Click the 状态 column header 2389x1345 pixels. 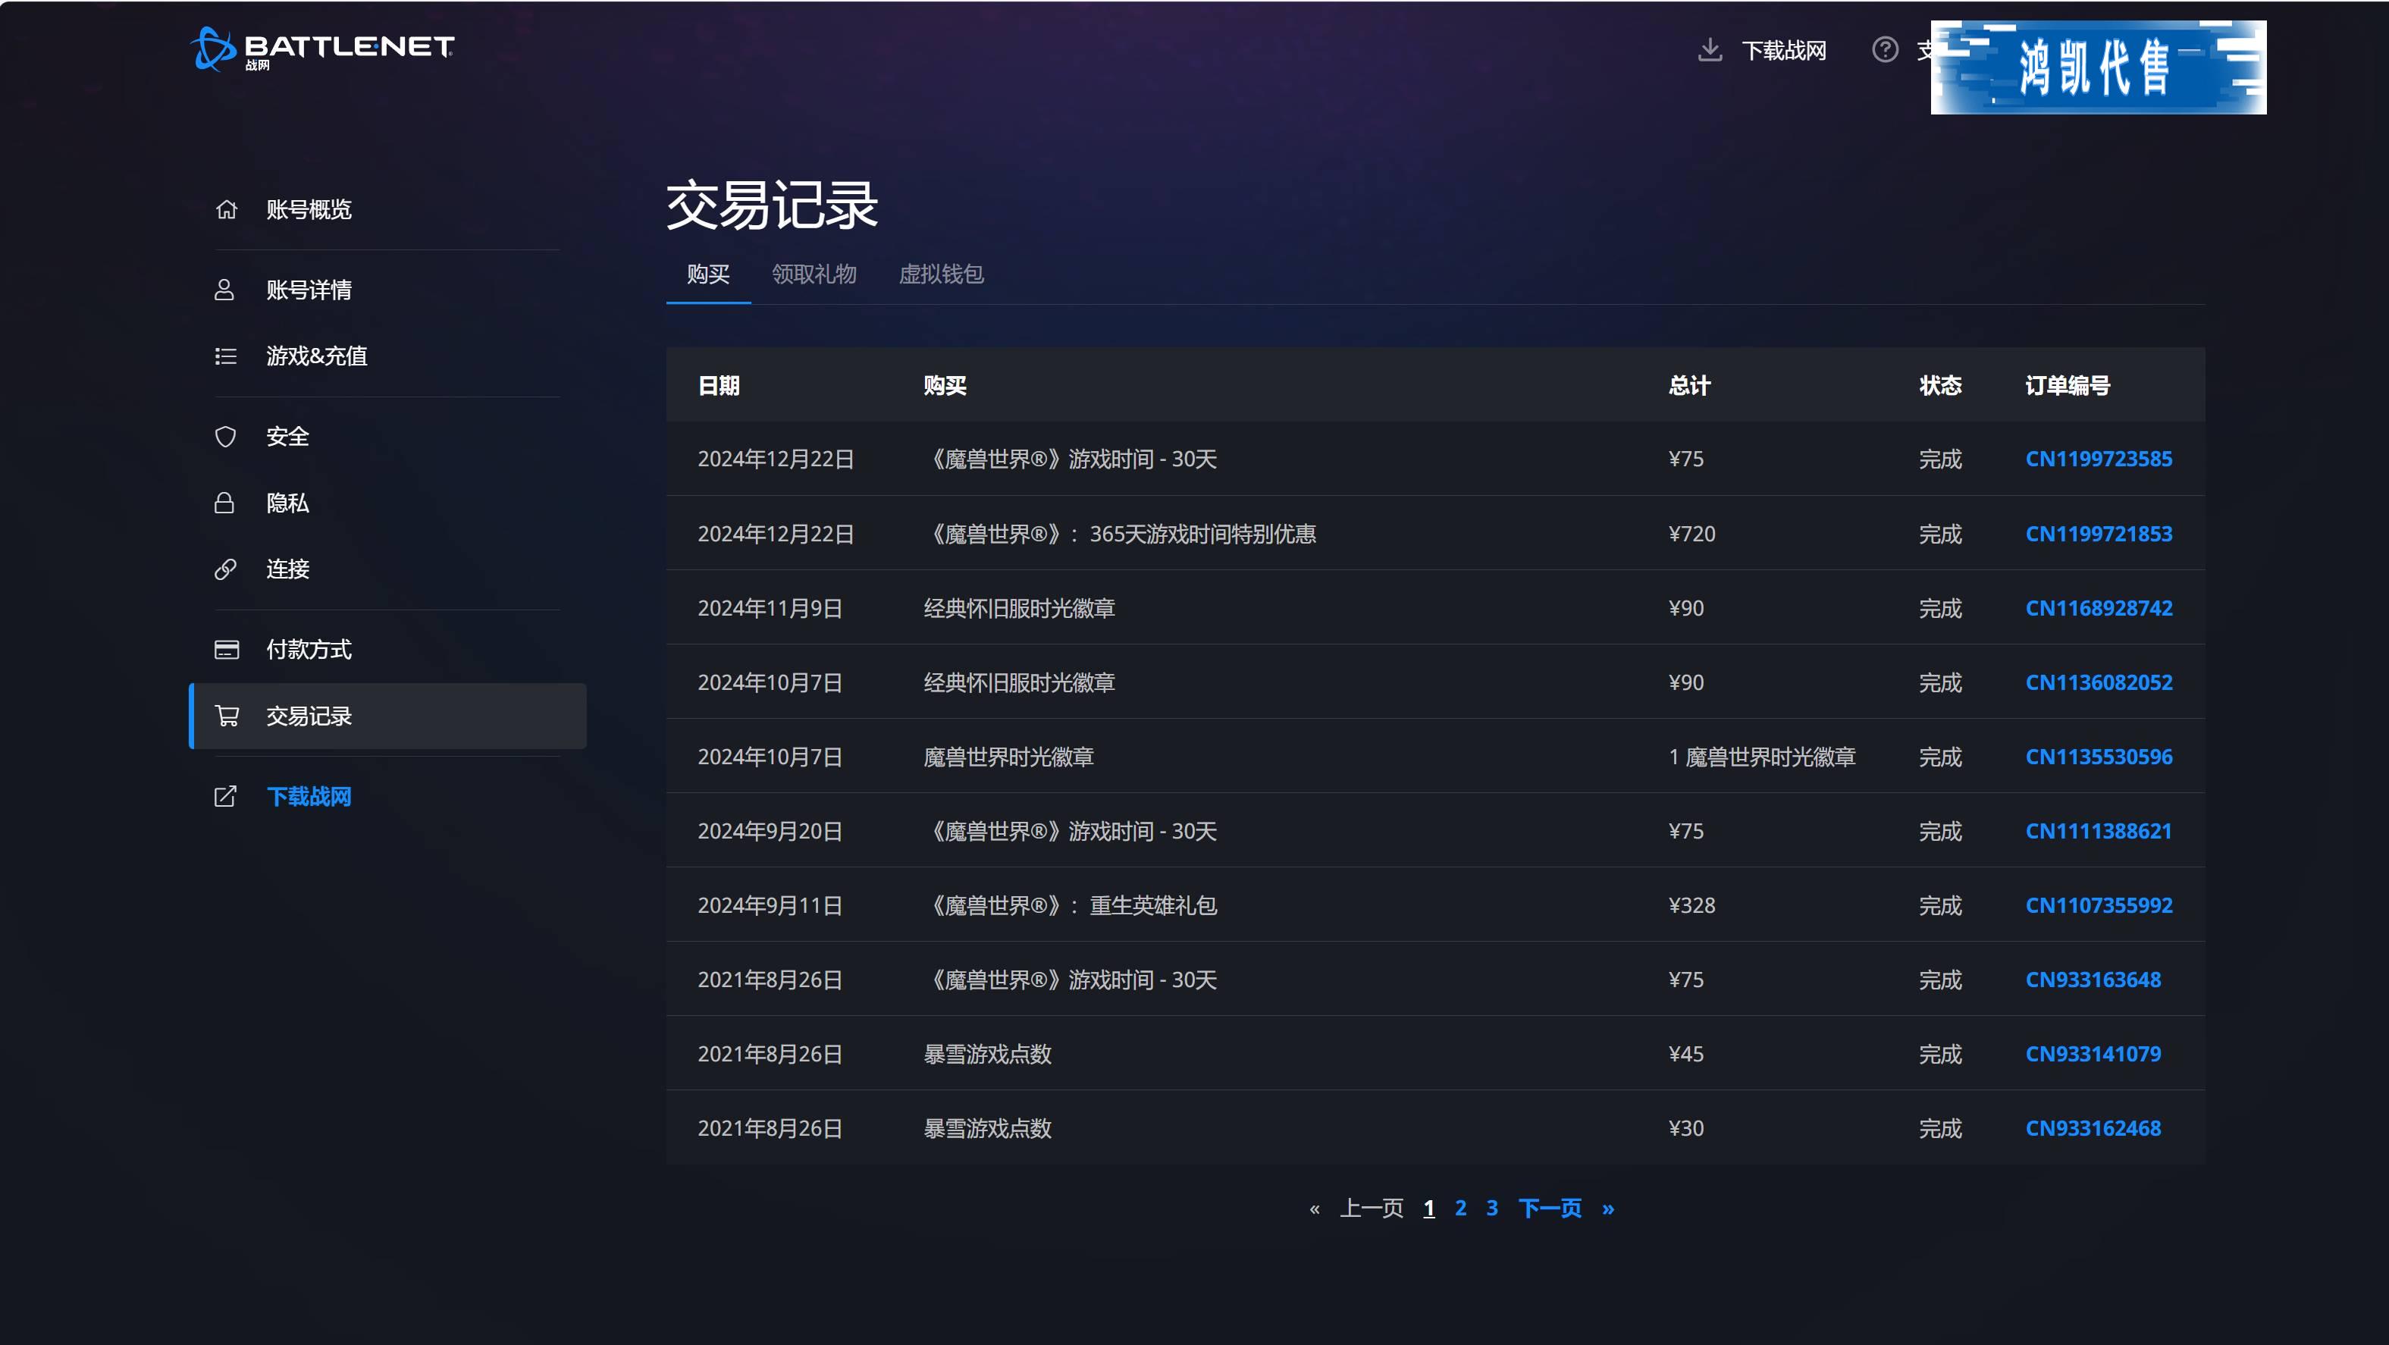coord(1940,385)
